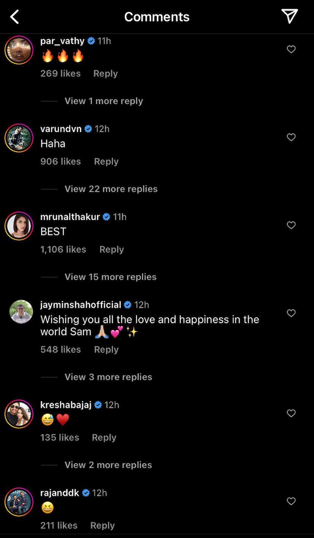Expand View 15 more replies
314x538 pixels.
(110, 277)
